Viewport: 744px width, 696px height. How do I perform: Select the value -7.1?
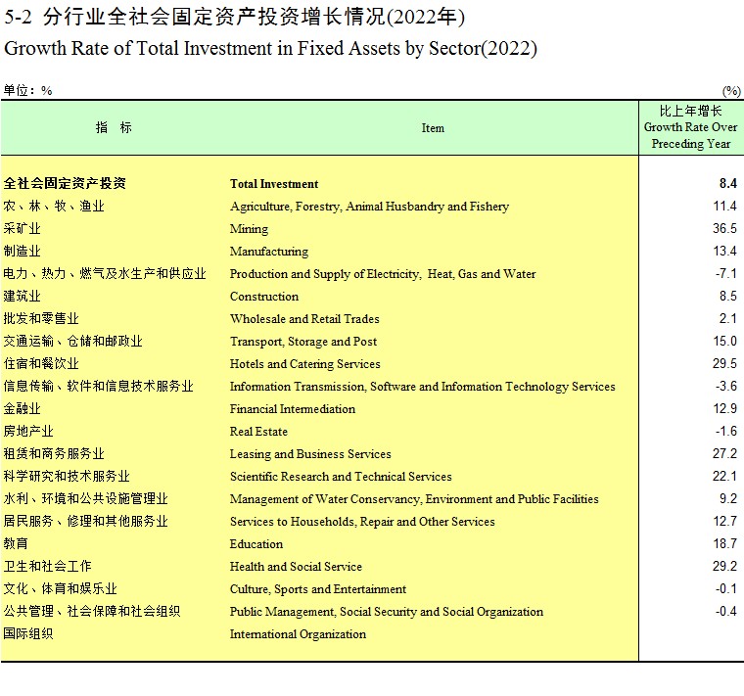(x=726, y=273)
